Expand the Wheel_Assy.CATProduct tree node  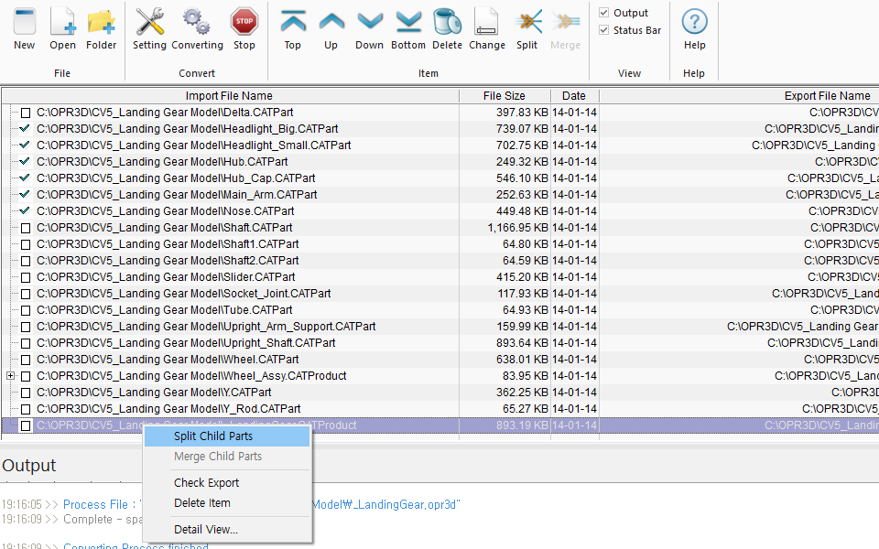point(10,376)
